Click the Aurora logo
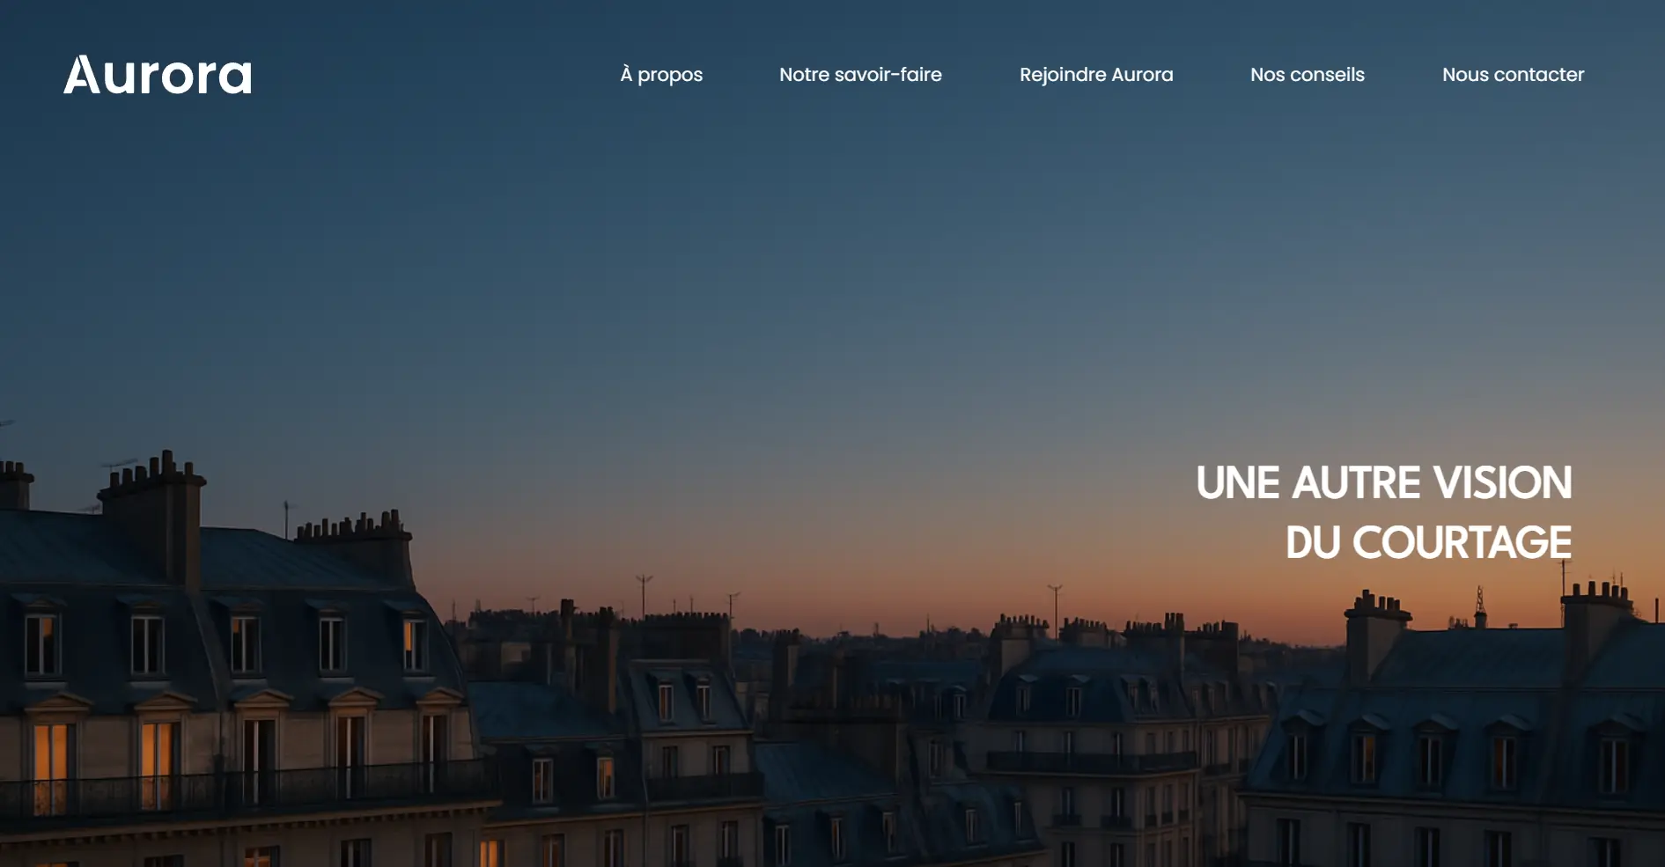The width and height of the screenshot is (1665, 867). click(x=158, y=75)
